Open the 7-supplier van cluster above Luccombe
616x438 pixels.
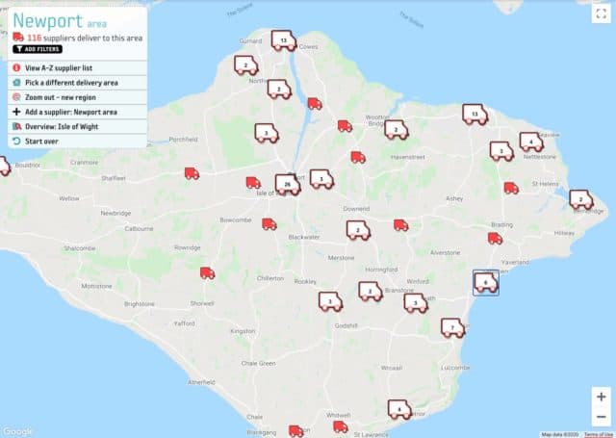(452, 327)
